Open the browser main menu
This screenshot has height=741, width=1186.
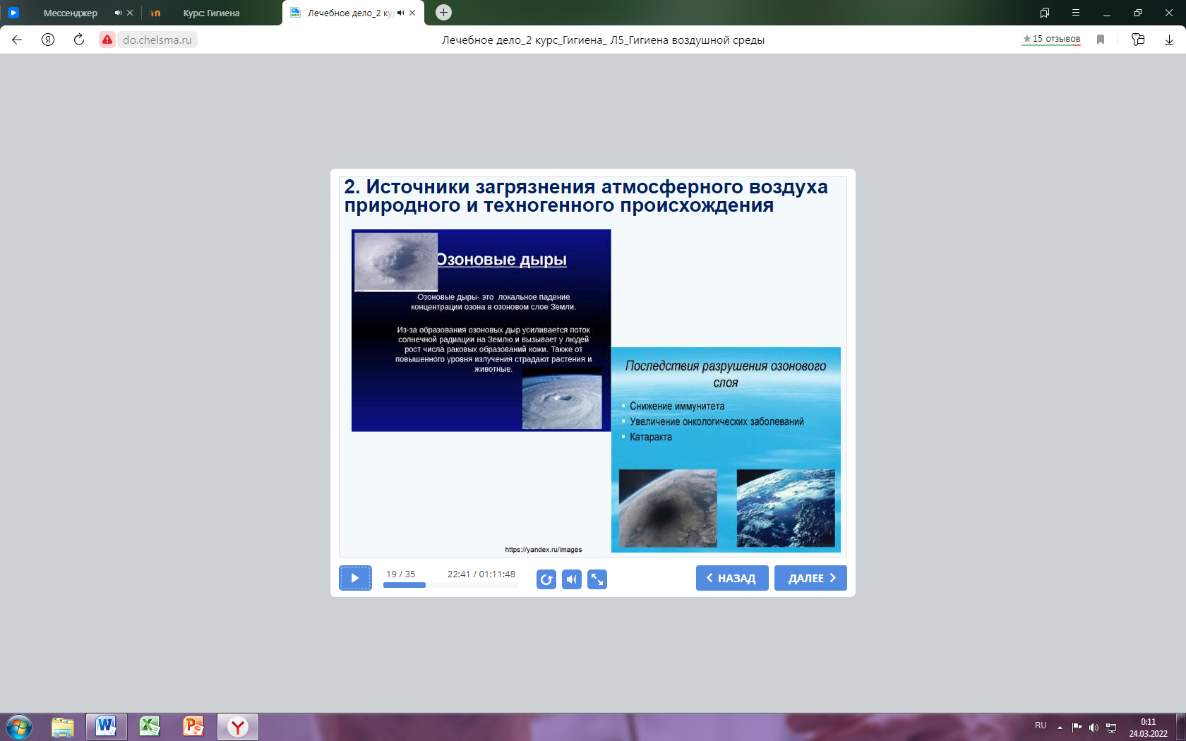pos(1076,13)
